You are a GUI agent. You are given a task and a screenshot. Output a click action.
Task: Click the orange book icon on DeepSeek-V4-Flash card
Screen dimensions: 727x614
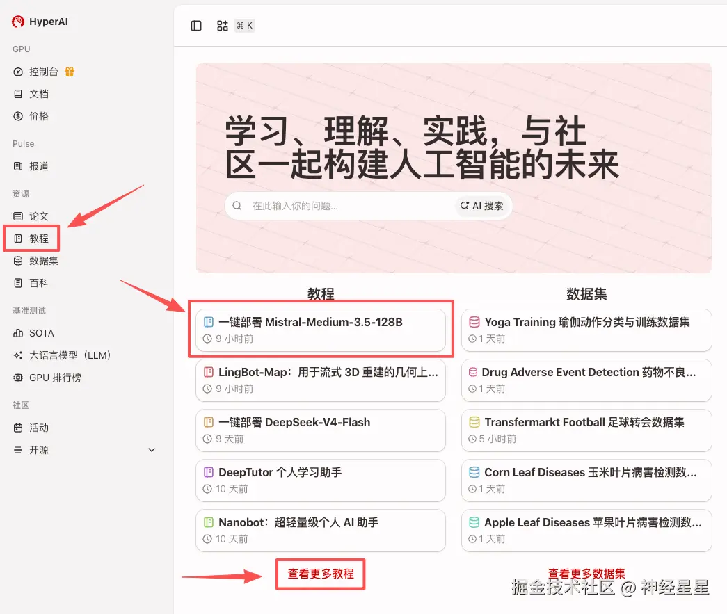coord(209,422)
